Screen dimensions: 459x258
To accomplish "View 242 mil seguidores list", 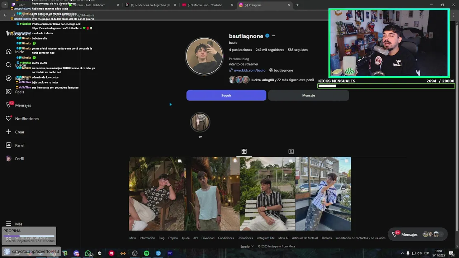I will 270,50.
